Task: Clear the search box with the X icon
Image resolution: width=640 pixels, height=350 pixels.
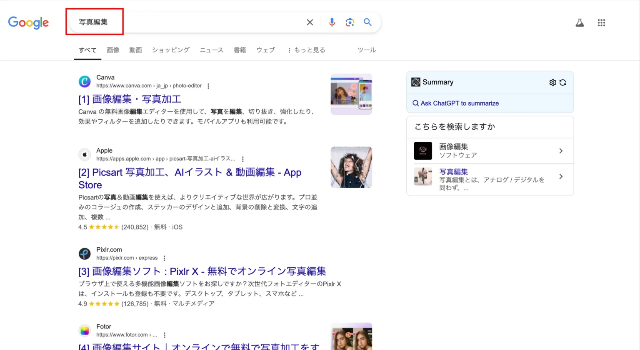Action: click(310, 22)
